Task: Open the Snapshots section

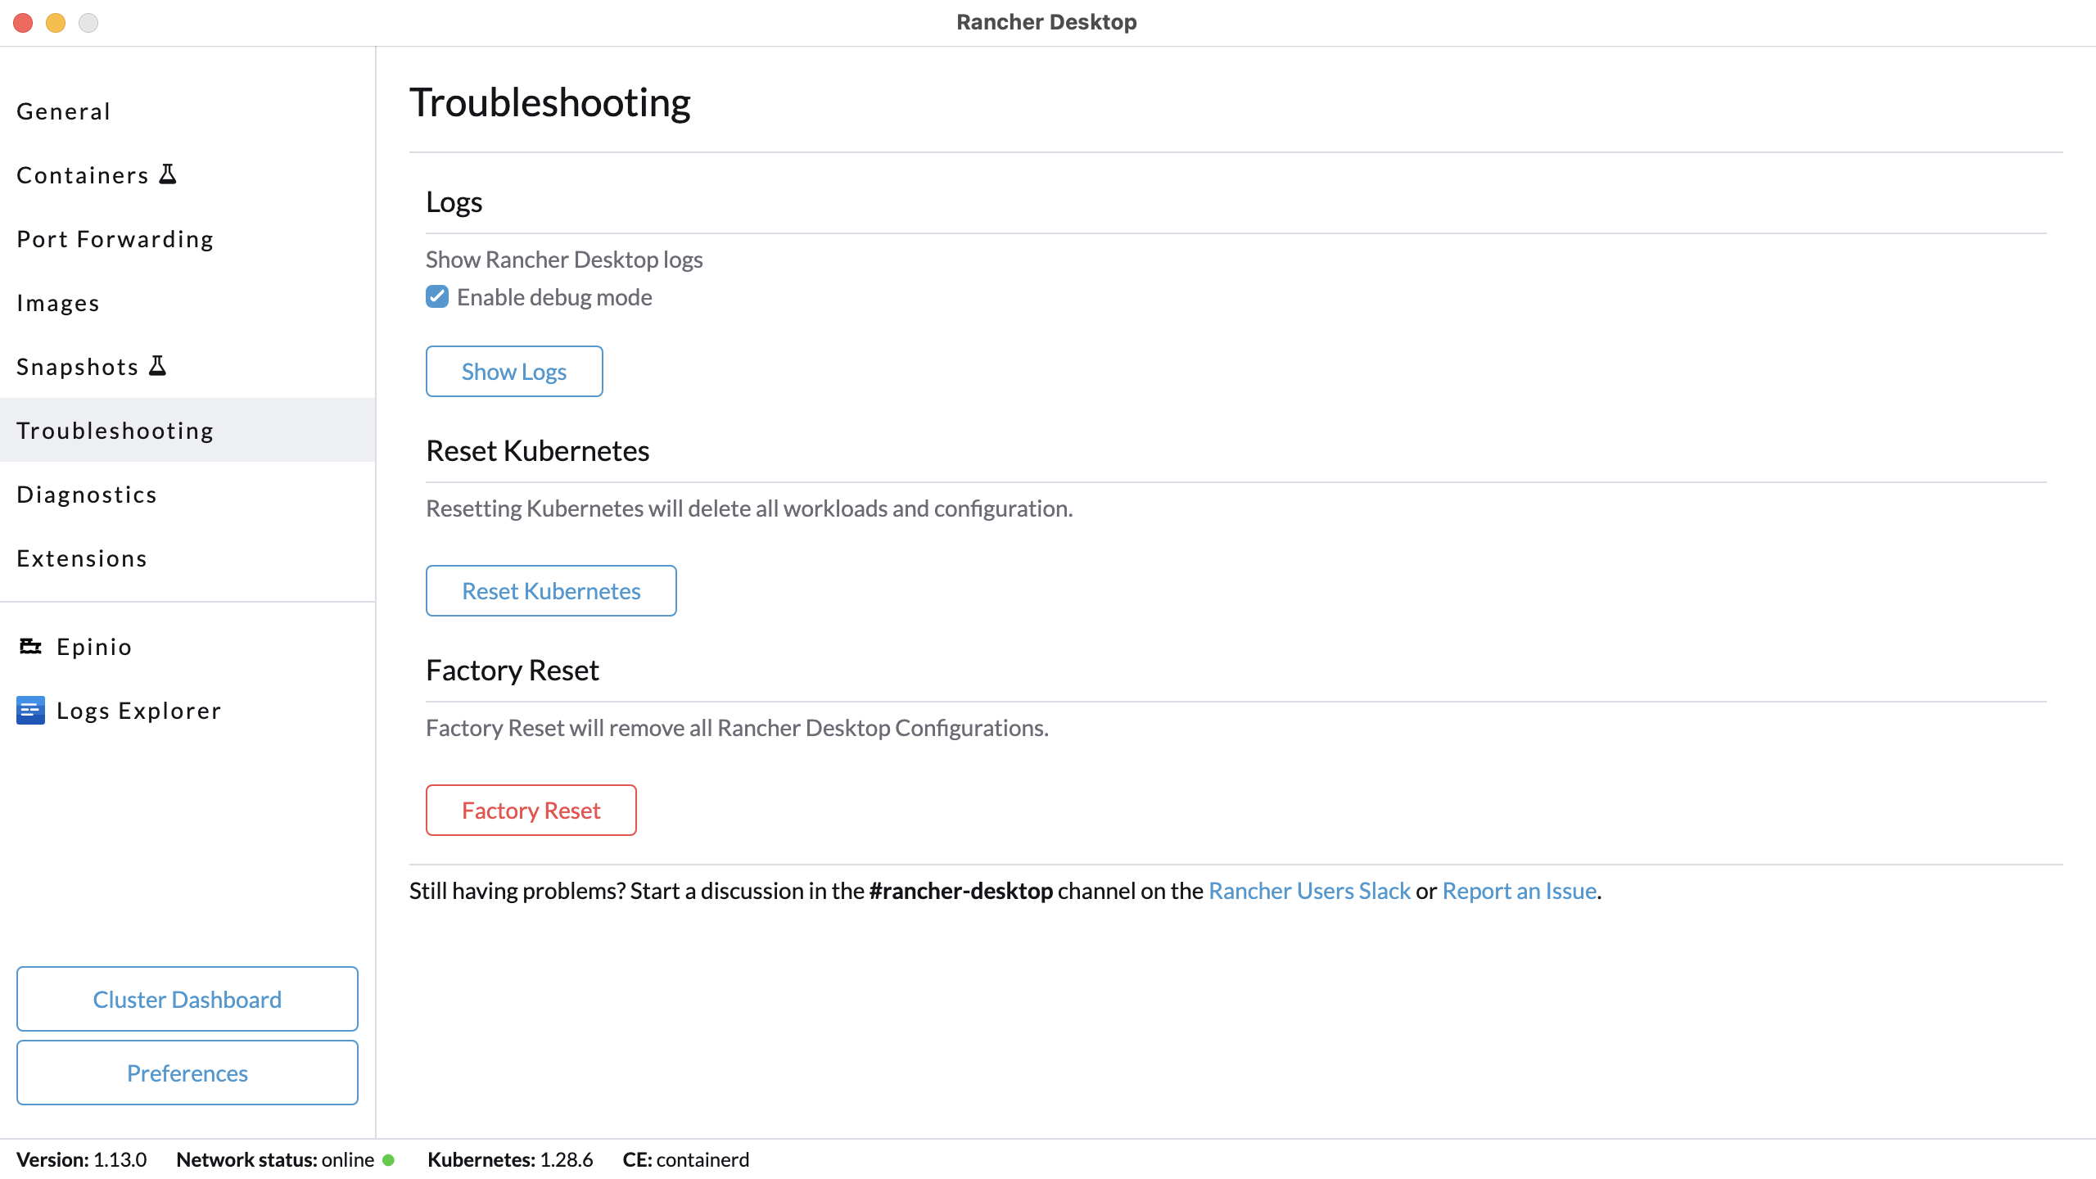Action: tap(187, 367)
